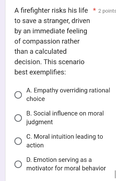This screenshot has width=116, height=181.
Task: Click the text 'B. Social influence on moral'
Action: 65,113
